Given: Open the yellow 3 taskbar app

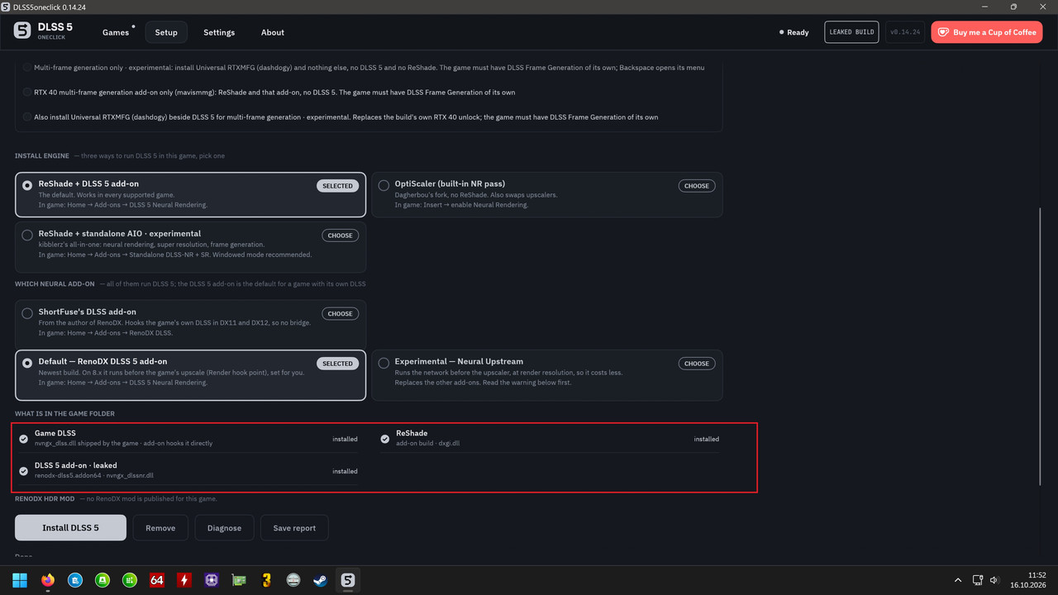Looking at the screenshot, I should [x=265, y=580].
